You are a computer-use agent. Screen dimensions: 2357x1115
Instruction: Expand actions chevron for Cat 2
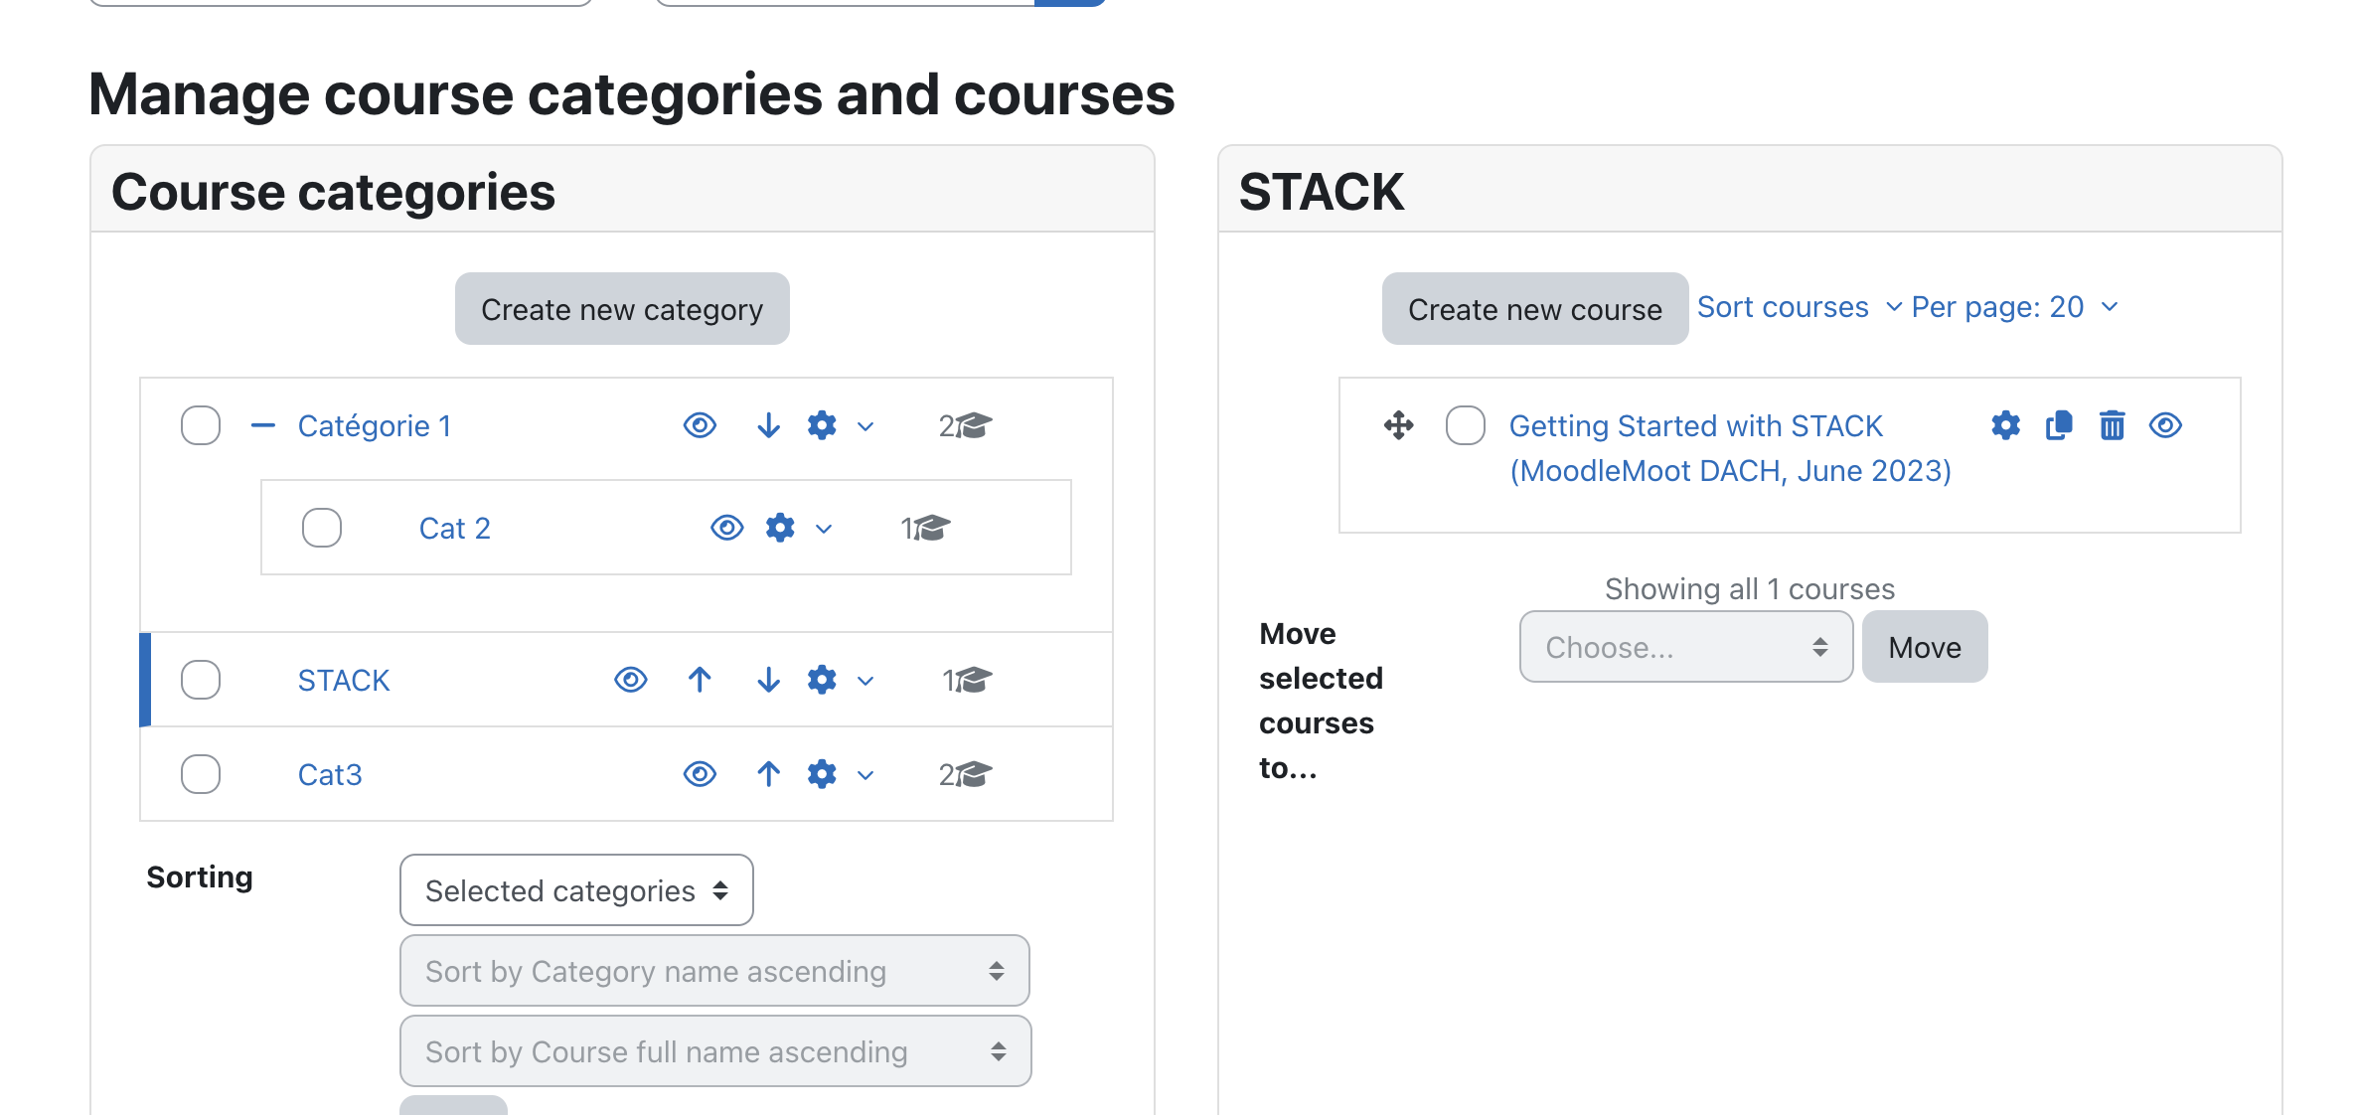coord(824,529)
